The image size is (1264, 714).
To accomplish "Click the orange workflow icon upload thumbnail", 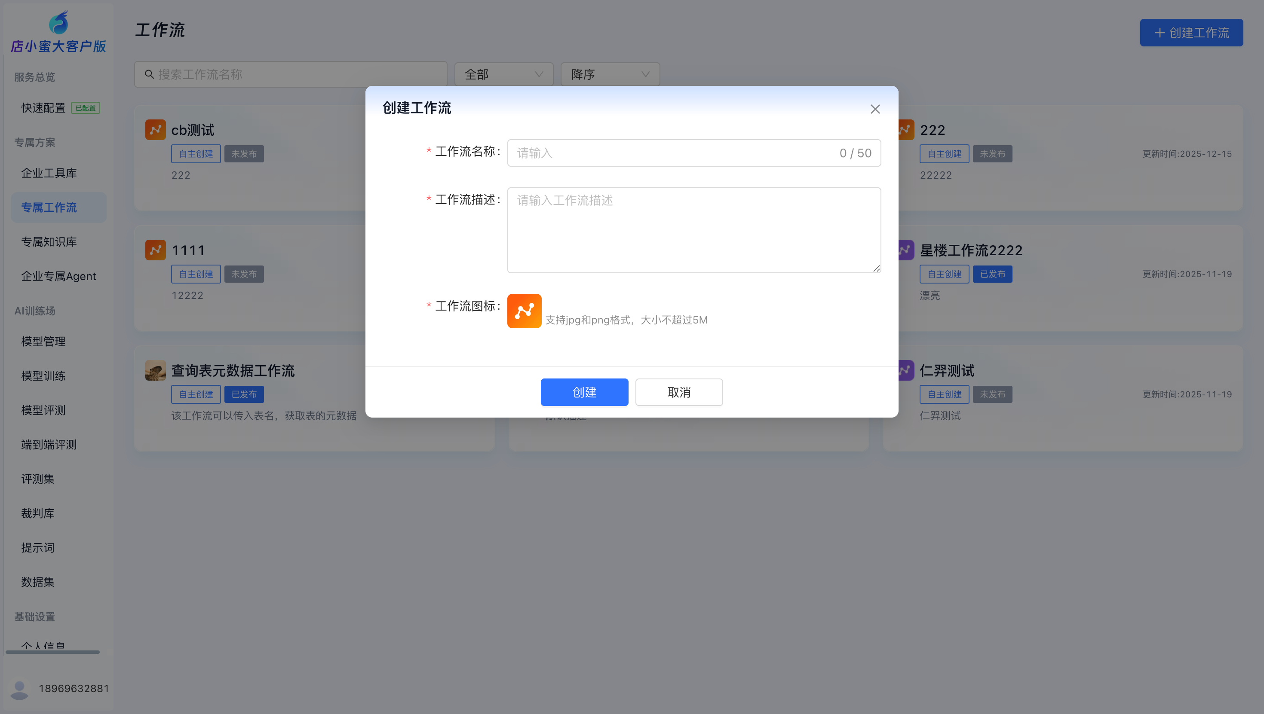I will 524,311.
